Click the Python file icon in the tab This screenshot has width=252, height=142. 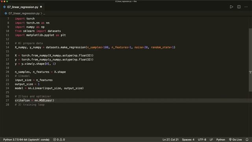[4, 7]
